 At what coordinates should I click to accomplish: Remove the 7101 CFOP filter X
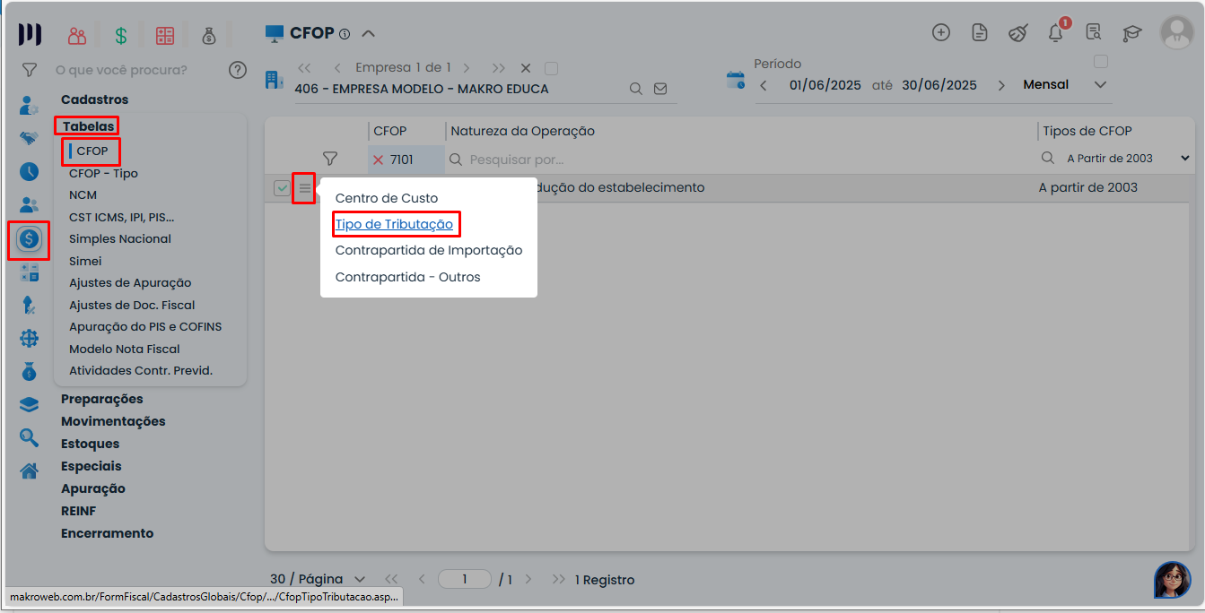click(x=378, y=160)
